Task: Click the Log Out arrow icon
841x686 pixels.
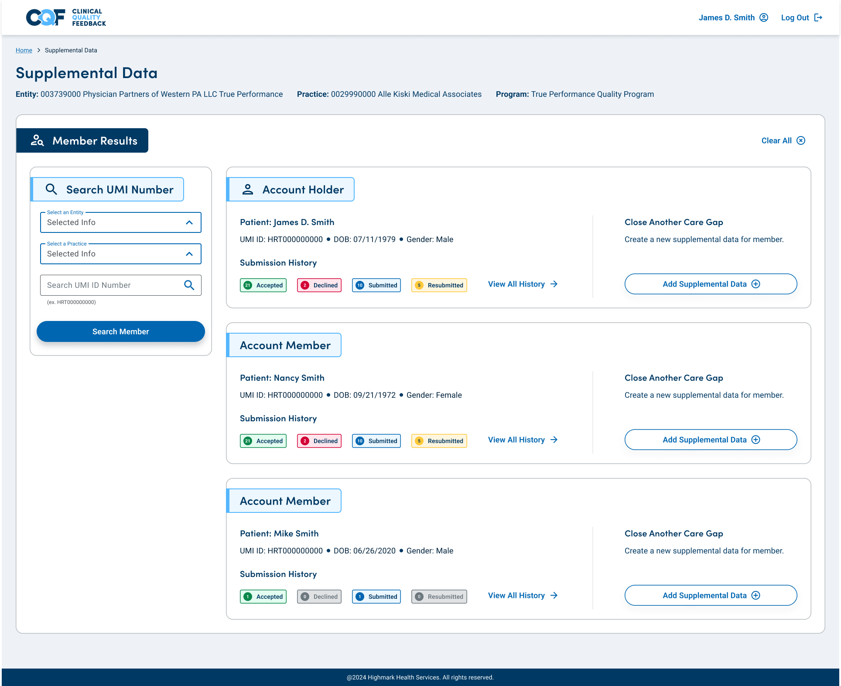Action: pos(818,17)
